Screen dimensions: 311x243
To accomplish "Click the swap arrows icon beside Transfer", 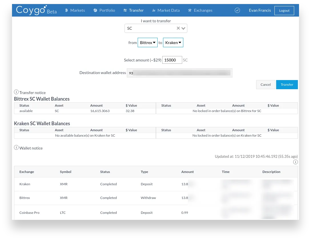I will coord(125,10).
